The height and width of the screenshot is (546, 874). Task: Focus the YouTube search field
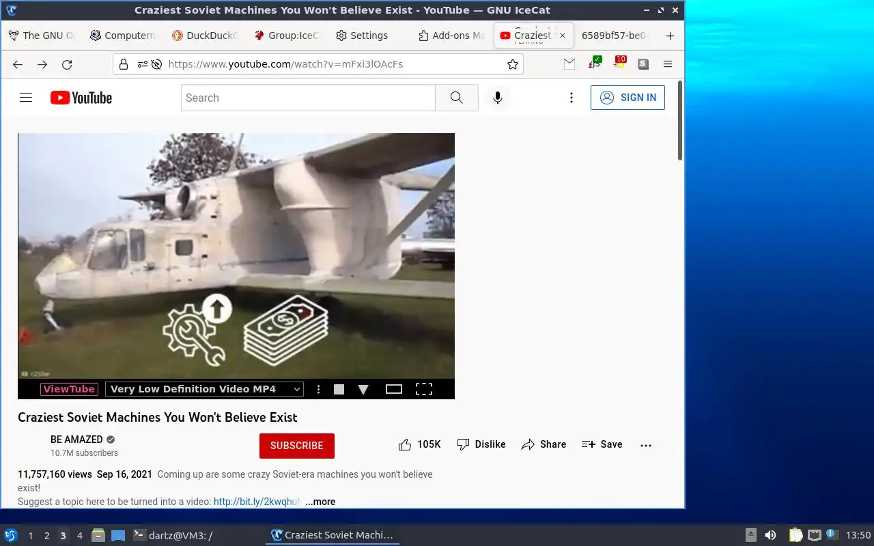[308, 98]
